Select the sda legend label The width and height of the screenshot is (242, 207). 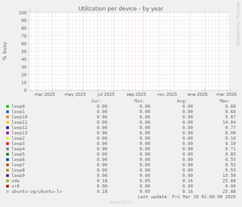15,181
